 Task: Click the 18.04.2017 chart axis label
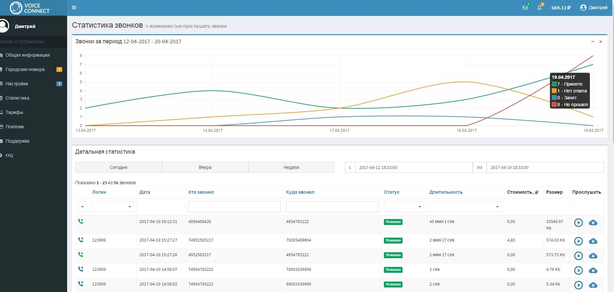click(466, 131)
